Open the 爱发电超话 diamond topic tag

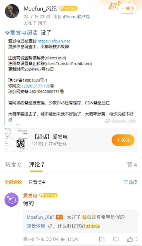pos(21,33)
